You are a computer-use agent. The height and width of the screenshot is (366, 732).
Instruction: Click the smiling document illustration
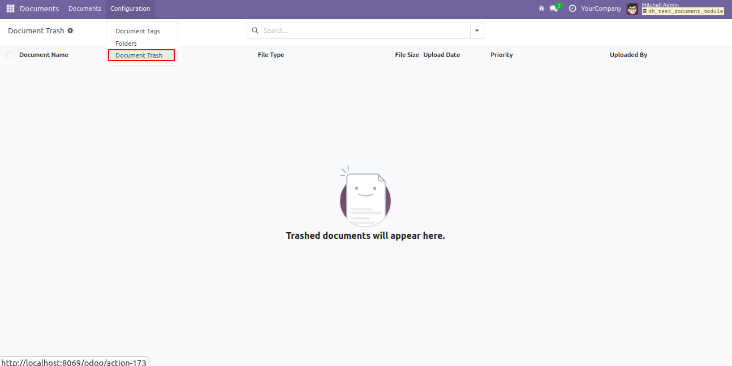coord(365,197)
